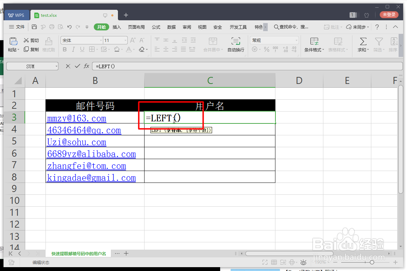
Task: Open the fill color dropdown arrow
Action: [122, 50]
